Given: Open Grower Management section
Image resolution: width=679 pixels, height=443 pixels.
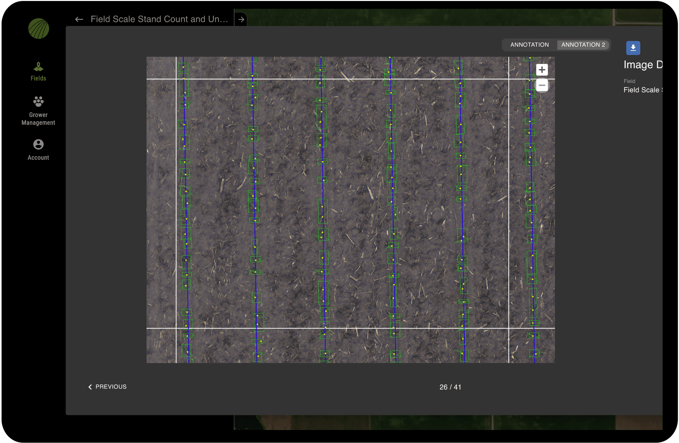Looking at the screenshot, I should pos(38,111).
